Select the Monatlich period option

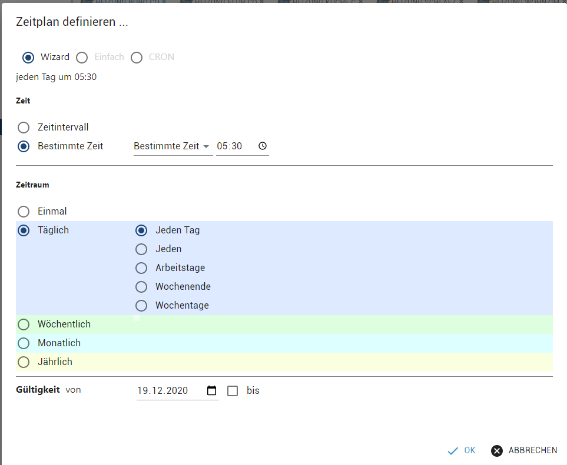tap(24, 343)
